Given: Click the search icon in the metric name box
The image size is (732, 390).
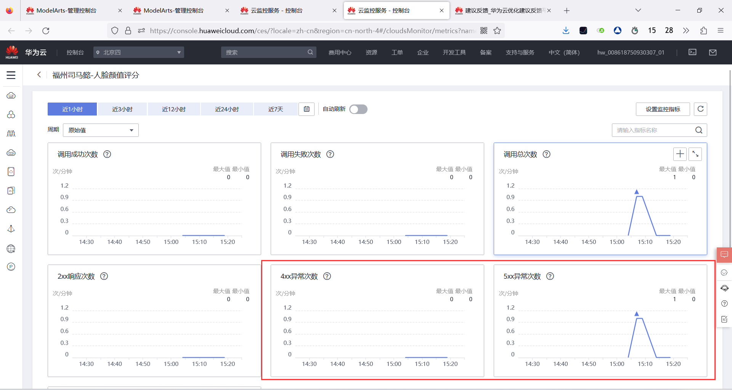Looking at the screenshot, I should 699,130.
